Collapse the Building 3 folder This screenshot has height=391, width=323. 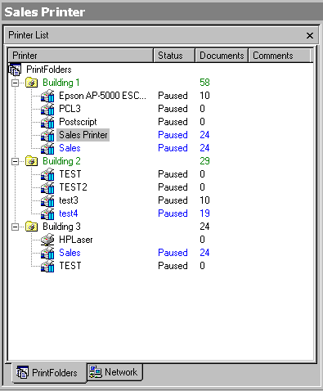click(16, 227)
